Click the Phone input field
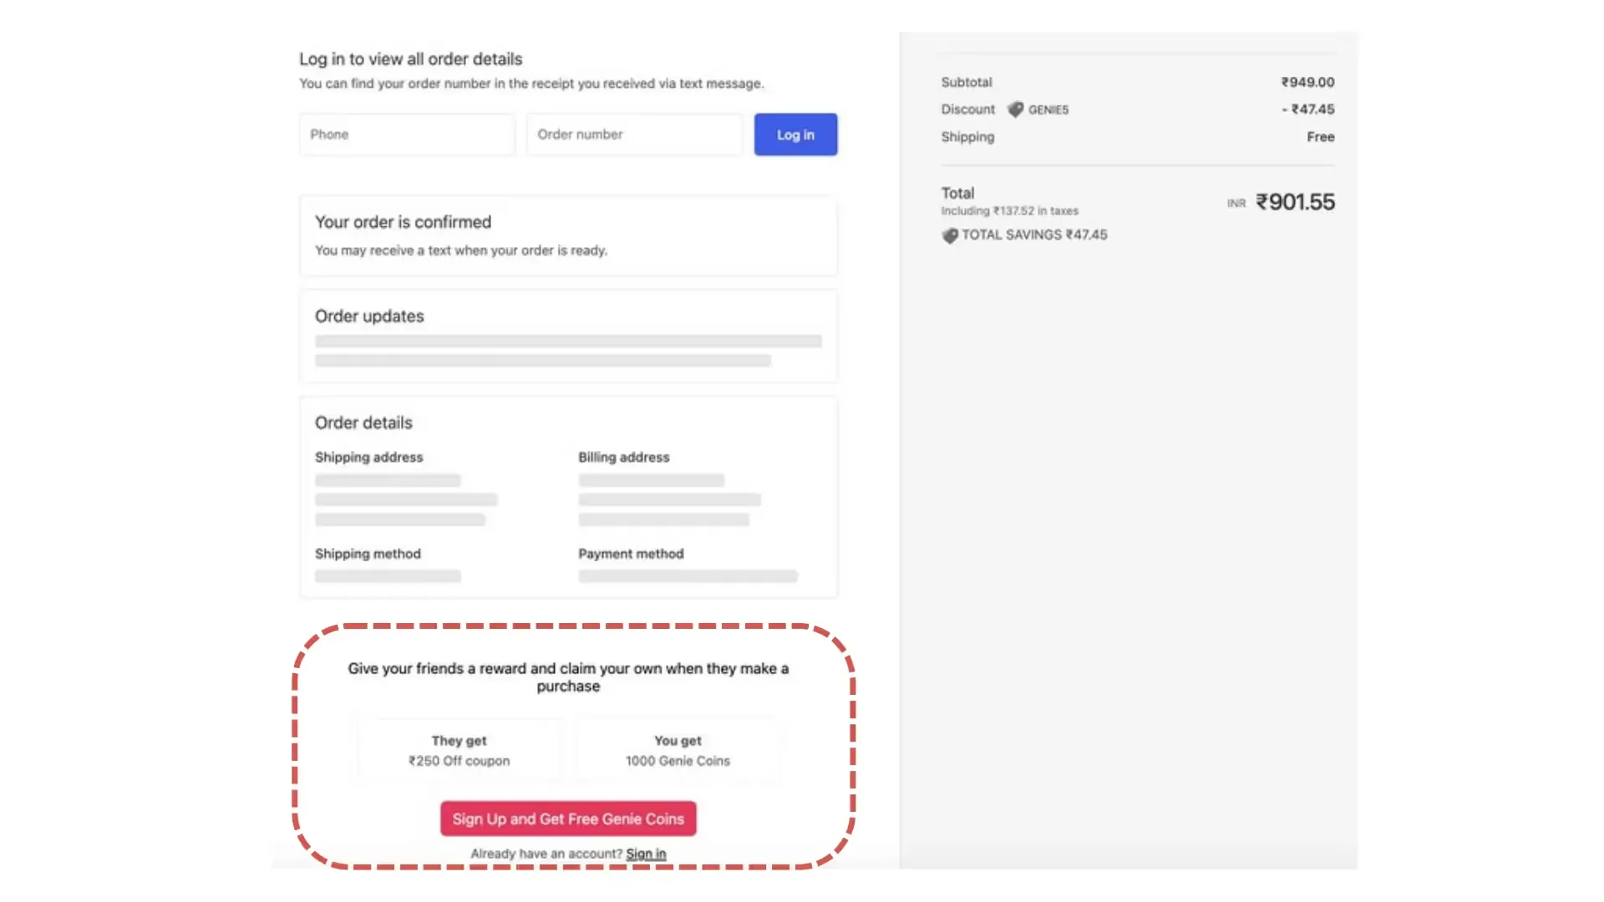Image resolution: width=1604 pixels, height=902 pixels. coord(407,134)
